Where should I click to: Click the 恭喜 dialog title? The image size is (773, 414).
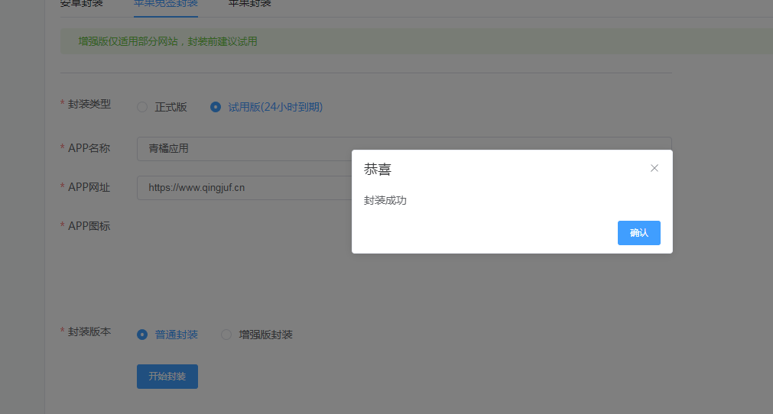click(378, 170)
